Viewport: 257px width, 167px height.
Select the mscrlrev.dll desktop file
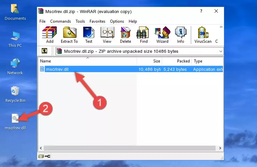pyautogui.click(x=15, y=122)
